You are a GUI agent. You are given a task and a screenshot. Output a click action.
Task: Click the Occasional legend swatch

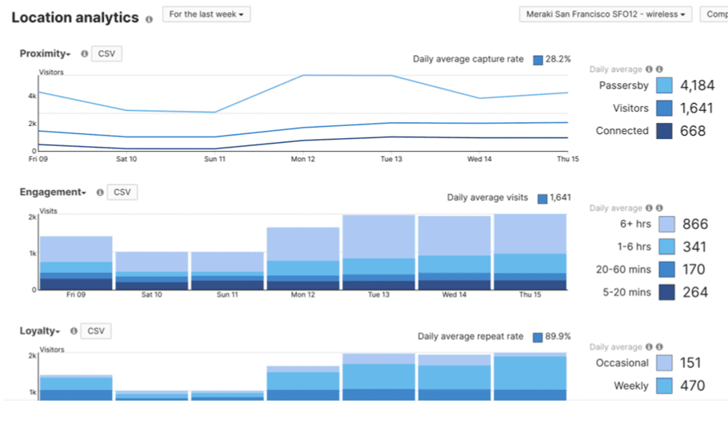tap(664, 362)
